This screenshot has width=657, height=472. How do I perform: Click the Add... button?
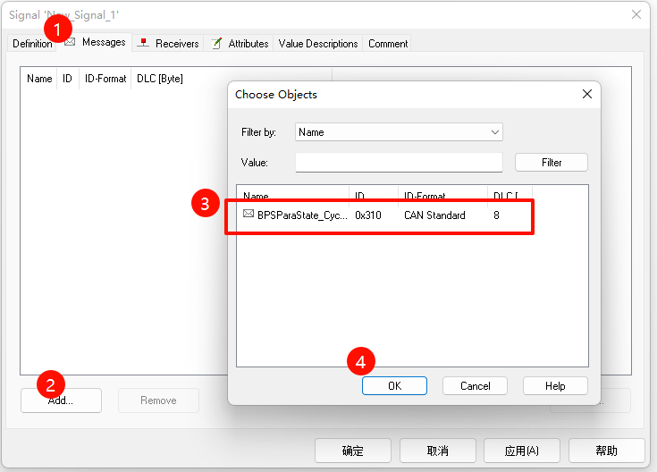(61, 400)
